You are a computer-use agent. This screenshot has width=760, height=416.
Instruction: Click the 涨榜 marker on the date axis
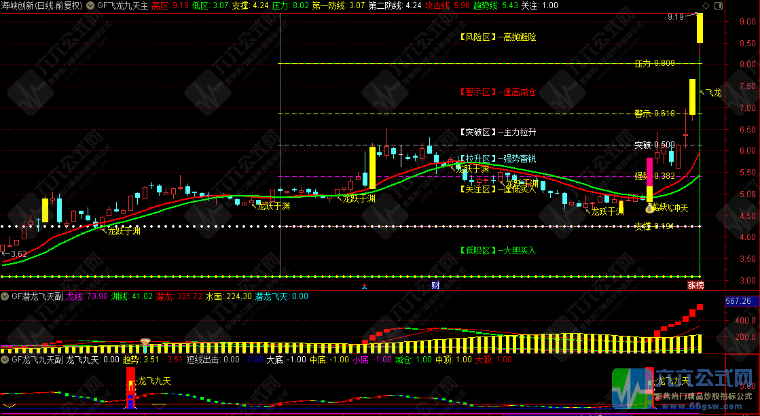click(695, 285)
